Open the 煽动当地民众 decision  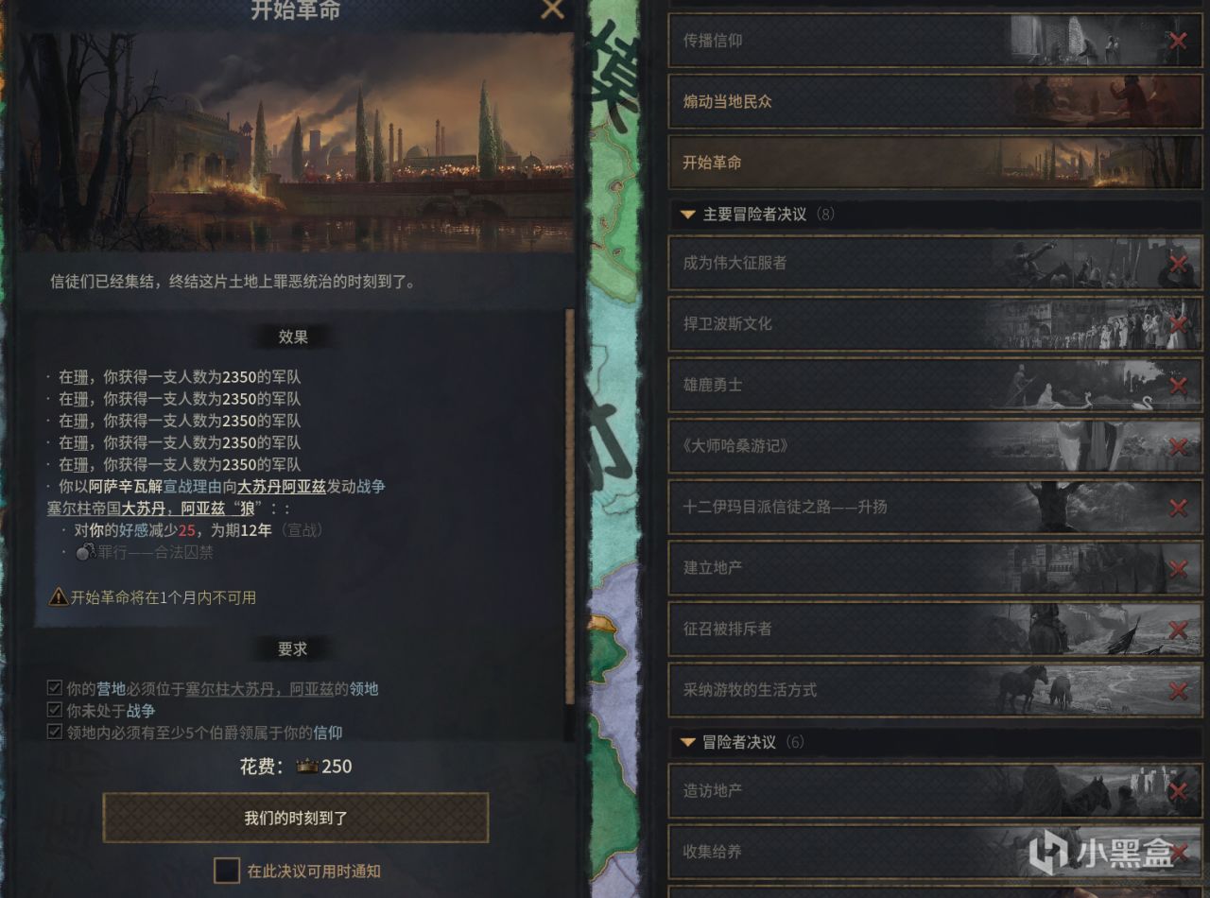point(935,101)
